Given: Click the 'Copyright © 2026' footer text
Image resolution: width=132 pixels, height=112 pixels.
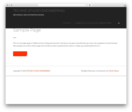Looking at the screenshot, I should (20, 71).
